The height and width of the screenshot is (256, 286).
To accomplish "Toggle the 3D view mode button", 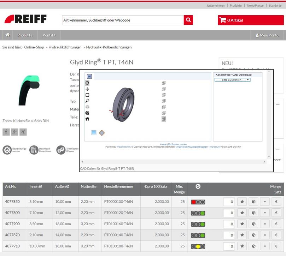I will pos(89,76).
